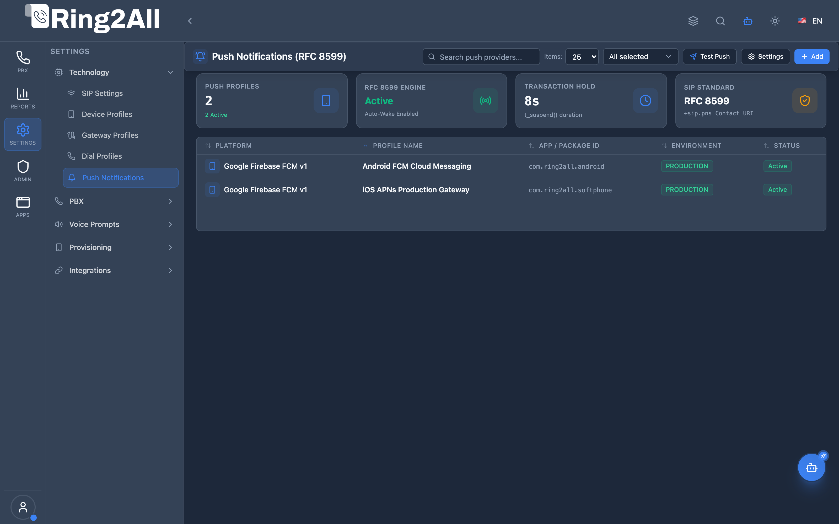
Task: Open the Items per page dropdown
Action: point(582,57)
